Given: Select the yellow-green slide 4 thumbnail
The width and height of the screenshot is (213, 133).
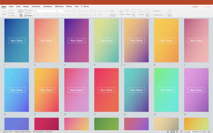Looking at the screenshot, I should [106, 41].
